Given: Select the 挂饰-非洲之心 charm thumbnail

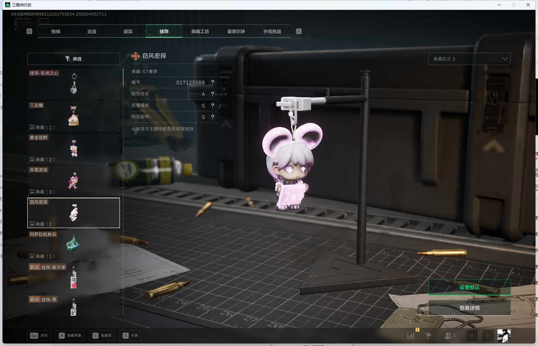Looking at the screenshot, I should tap(74, 84).
